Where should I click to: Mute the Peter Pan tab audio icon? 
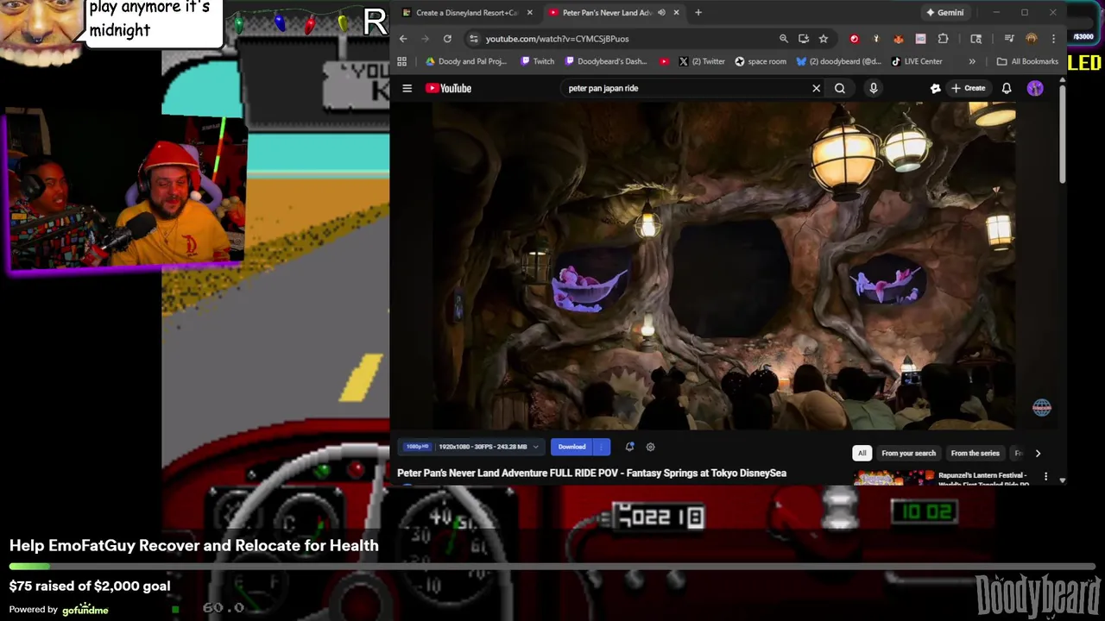coord(661,12)
